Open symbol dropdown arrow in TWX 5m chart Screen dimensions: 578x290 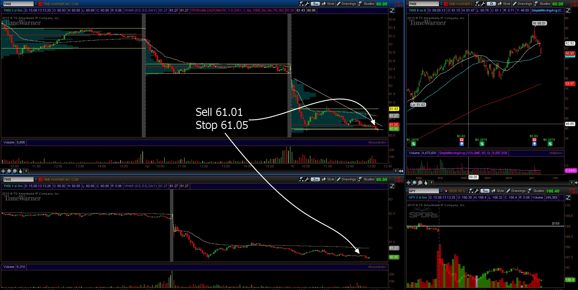36,4
